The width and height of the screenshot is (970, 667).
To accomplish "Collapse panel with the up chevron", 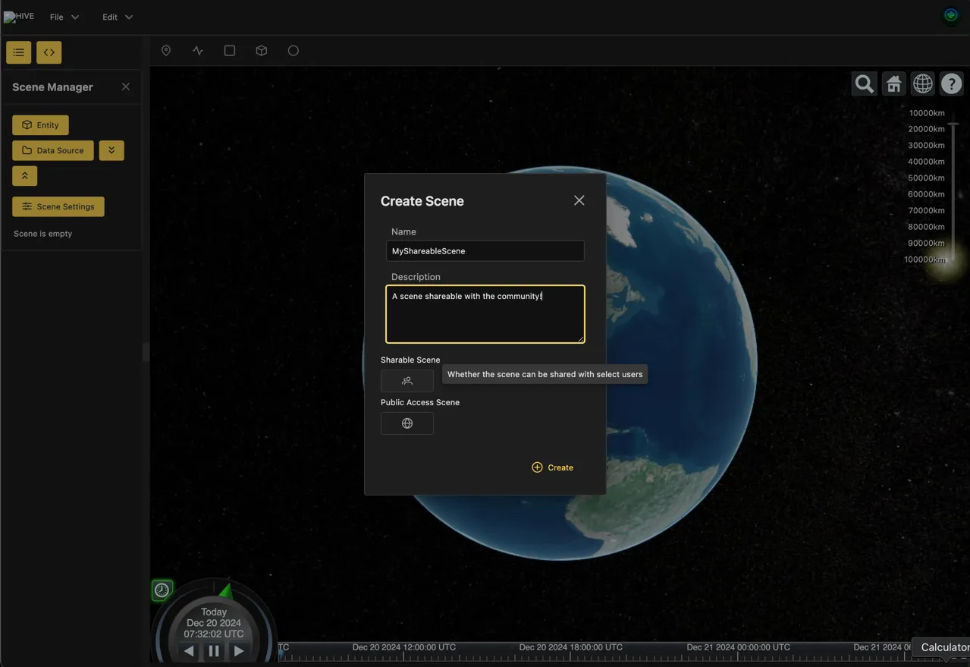I will coord(24,175).
